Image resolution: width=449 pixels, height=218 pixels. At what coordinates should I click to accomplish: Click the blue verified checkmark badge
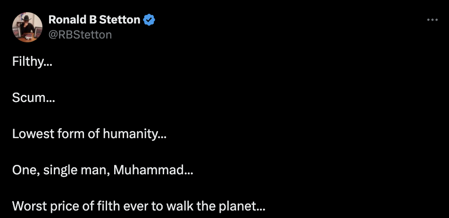[150, 20]
